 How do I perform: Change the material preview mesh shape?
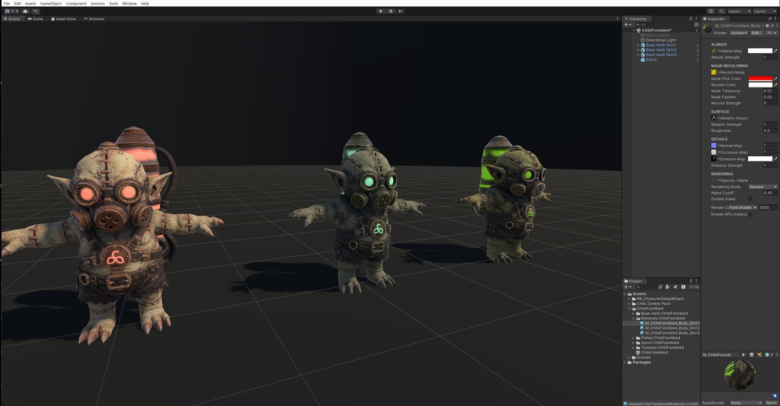tap(751, 355)
